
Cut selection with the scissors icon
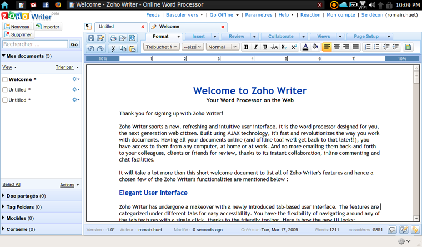click(113, 48)
